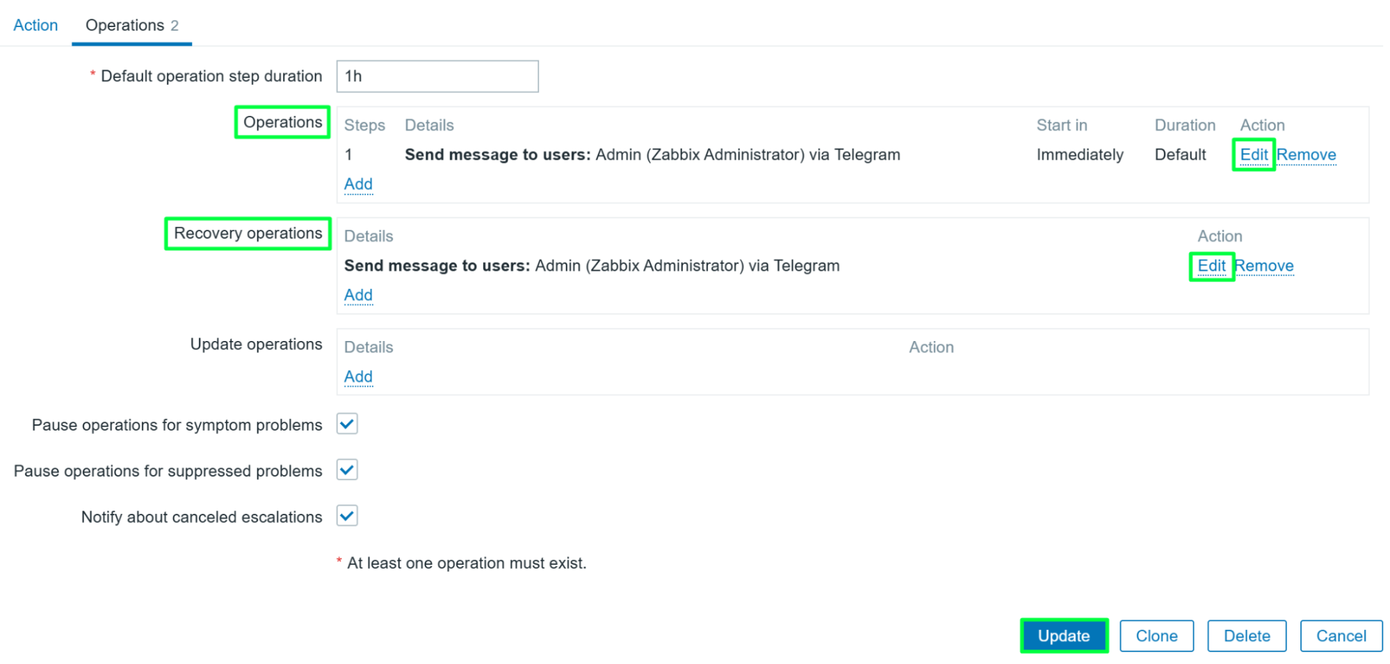This screenshot has height=664, width=1390.
Task: Delete the action
Action: click(x=1247, y=636)
